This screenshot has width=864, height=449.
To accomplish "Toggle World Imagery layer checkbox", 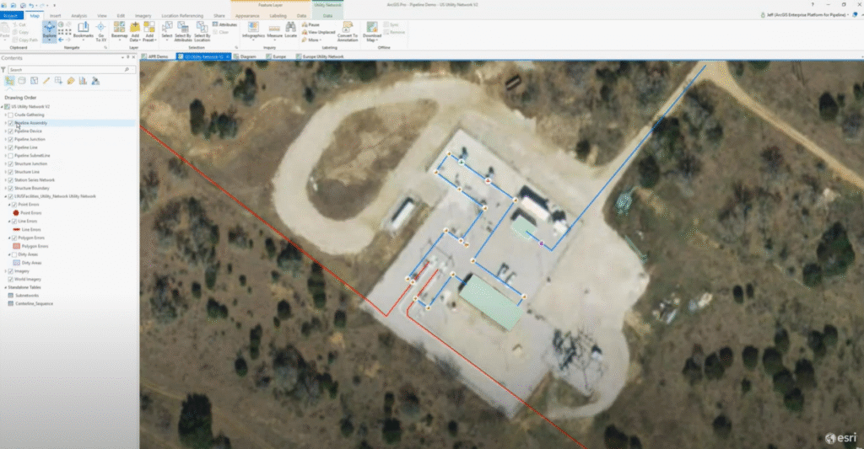I will coord(10,280).
